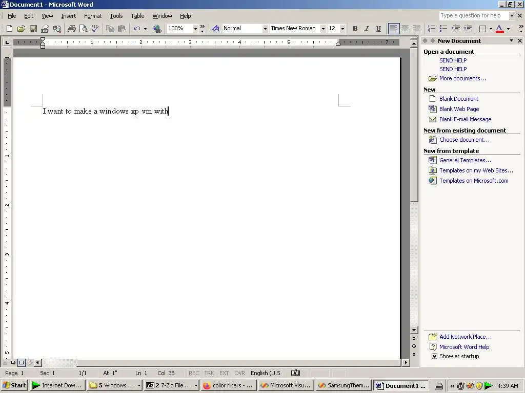Click the More documents link
The image size is (525, 393).
pos(462,78)
